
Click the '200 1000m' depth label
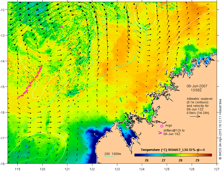[x=113, y=154]
